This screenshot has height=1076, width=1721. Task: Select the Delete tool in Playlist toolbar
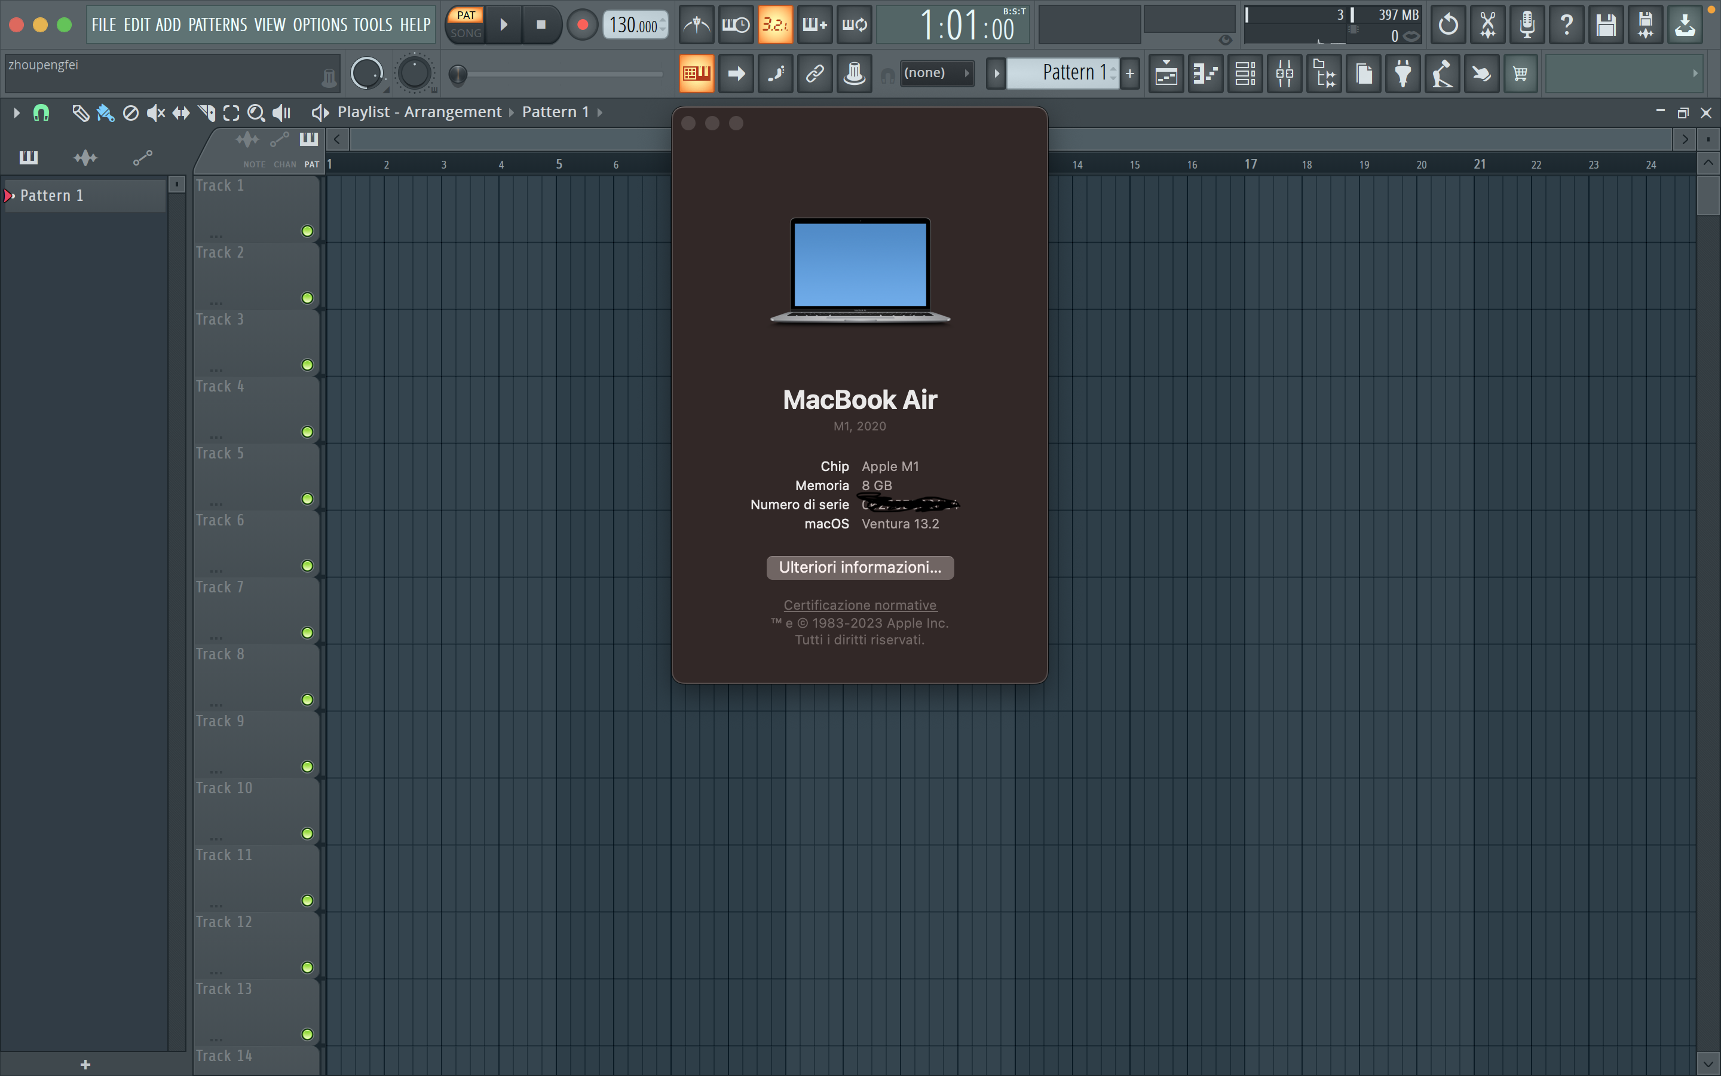tap(130, 112)
